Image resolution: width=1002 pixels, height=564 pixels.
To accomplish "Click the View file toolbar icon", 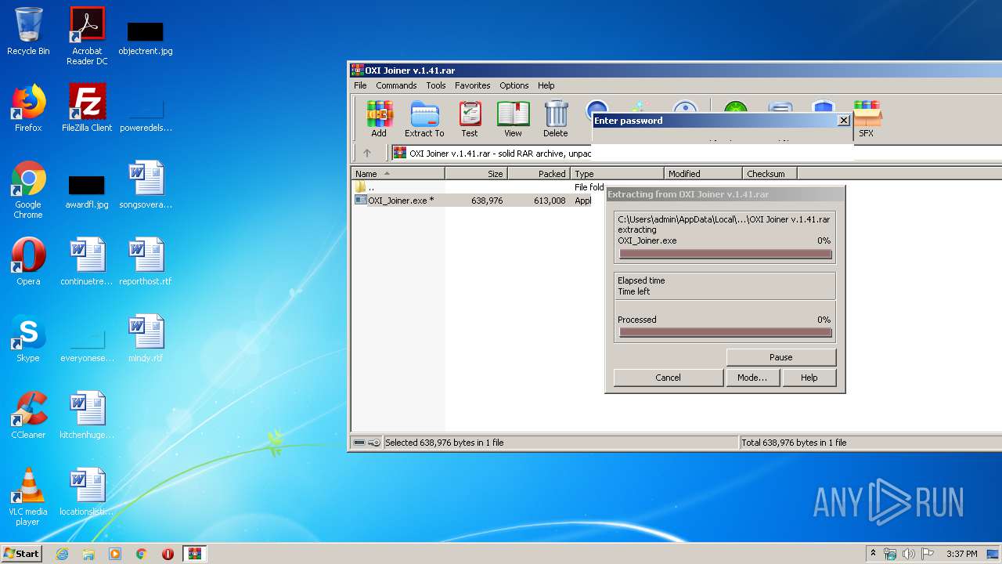I will point(513,119).
